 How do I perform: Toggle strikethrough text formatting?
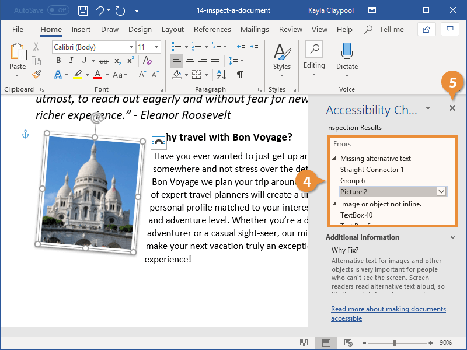point(103,61)
